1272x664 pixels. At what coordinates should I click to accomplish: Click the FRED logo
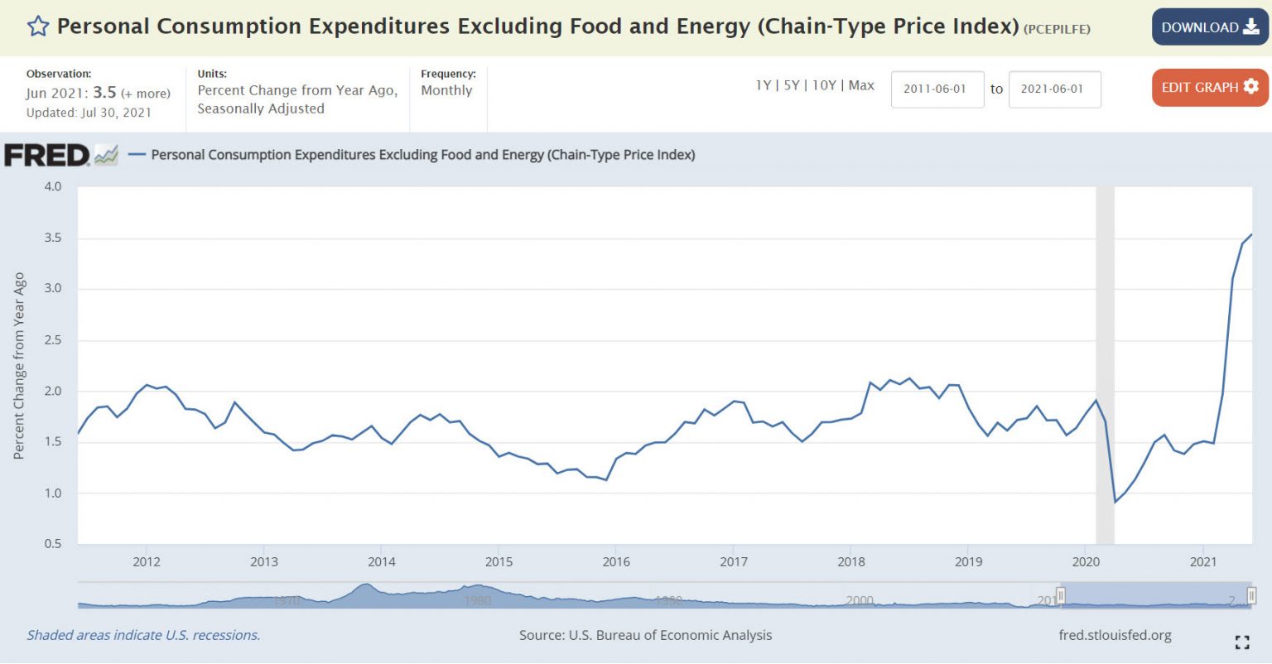pyautogui.click(x=47, y=155)
